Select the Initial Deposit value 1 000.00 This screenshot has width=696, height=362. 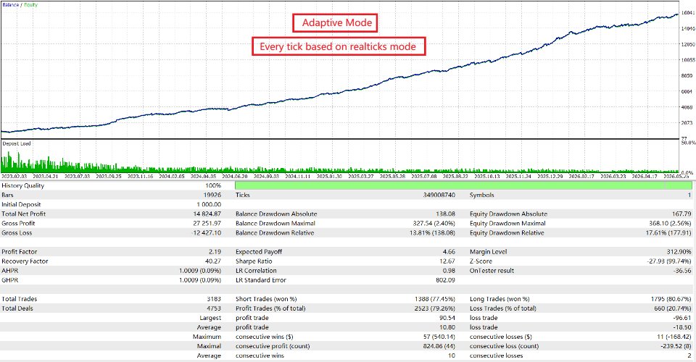(x=209, y=204)
